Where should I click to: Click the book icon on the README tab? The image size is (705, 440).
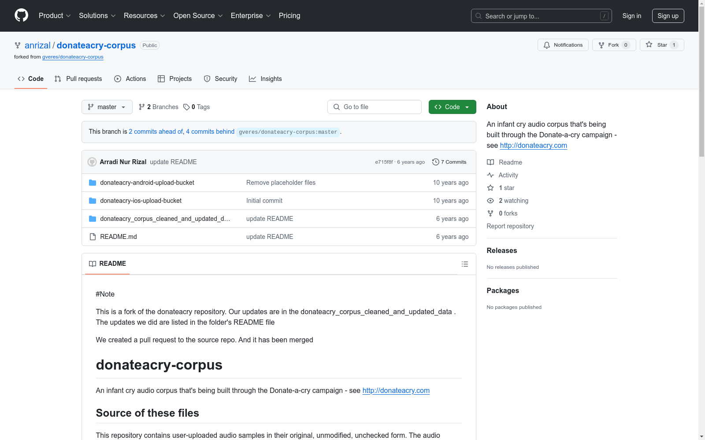point(93,264)
